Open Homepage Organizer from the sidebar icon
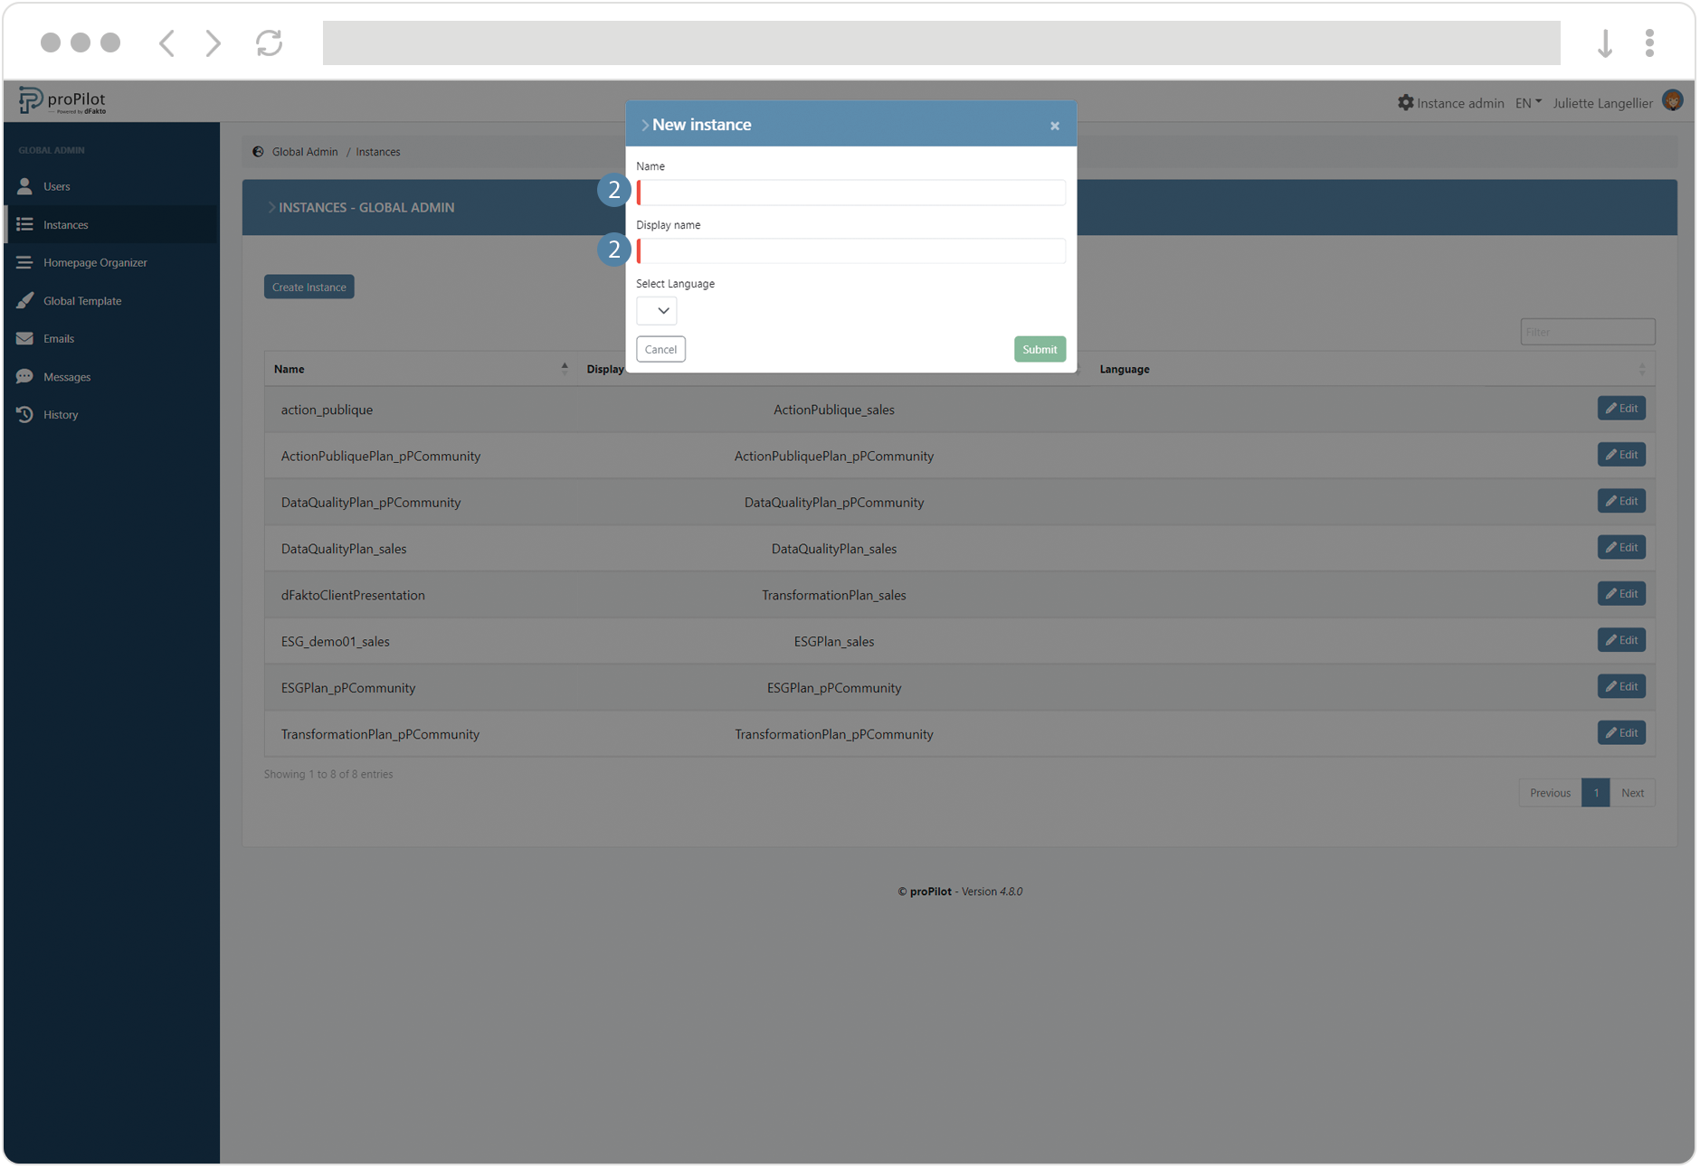Image resolution: width=1700 pixels, height=1169 pixels. click(25, 262)
